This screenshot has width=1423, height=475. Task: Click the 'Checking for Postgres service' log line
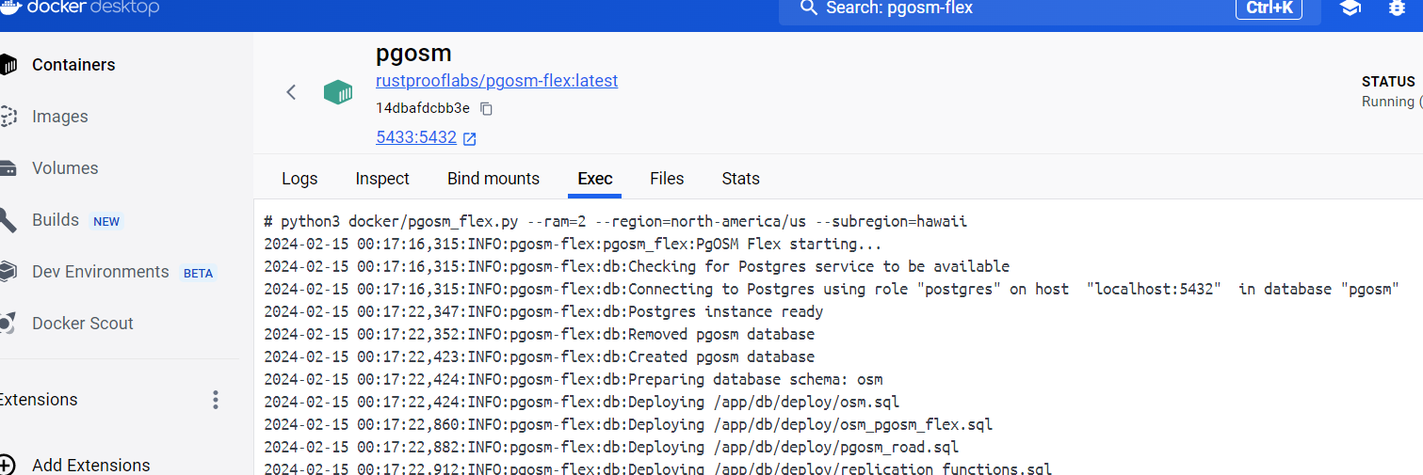tap(637, 267)
